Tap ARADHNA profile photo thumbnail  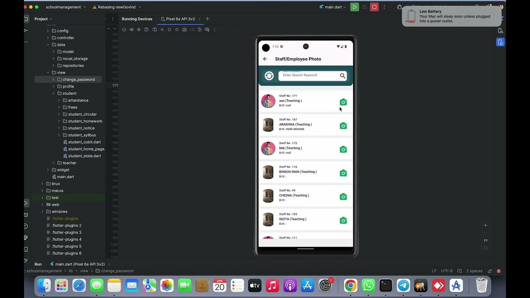(x=268, y=125)
